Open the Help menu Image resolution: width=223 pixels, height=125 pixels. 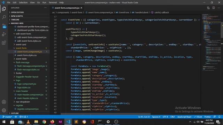click(61, 2)
